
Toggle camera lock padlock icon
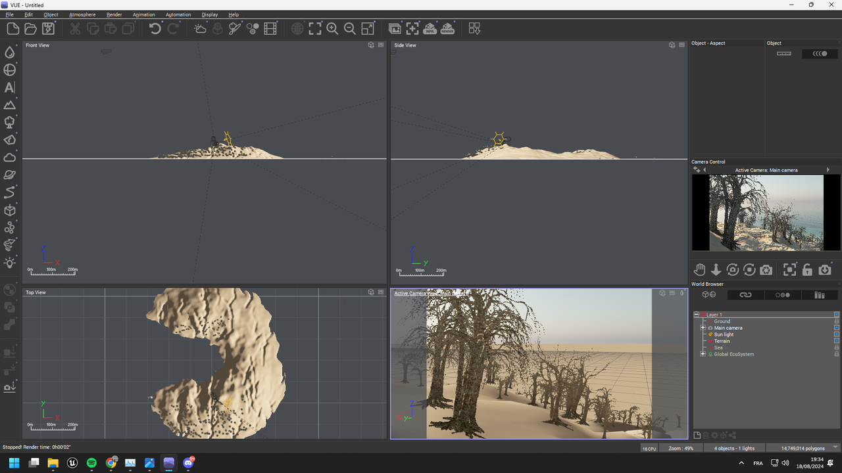[807, 270]
